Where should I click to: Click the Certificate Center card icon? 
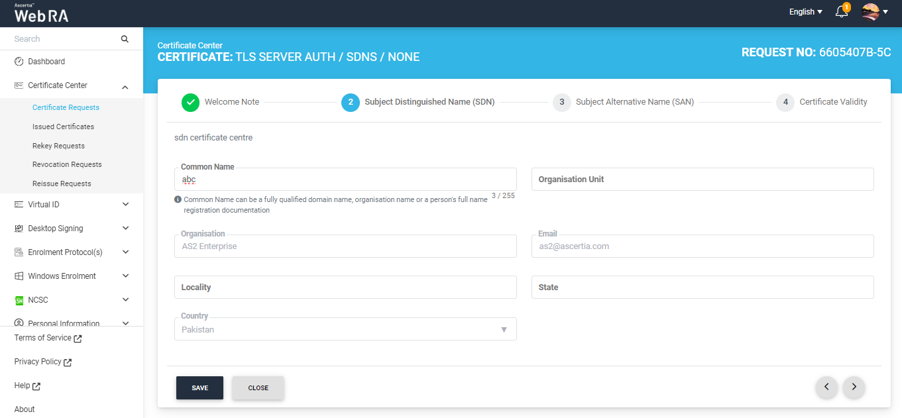tap(19, 85)
